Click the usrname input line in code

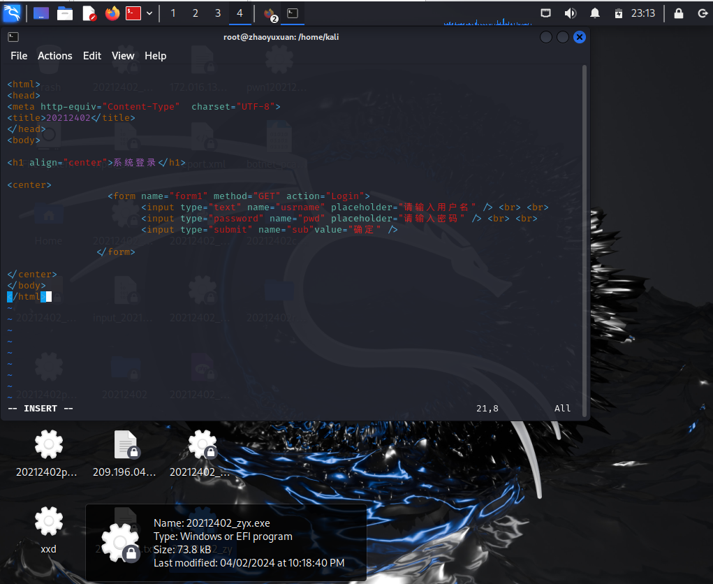coord(345,207)
